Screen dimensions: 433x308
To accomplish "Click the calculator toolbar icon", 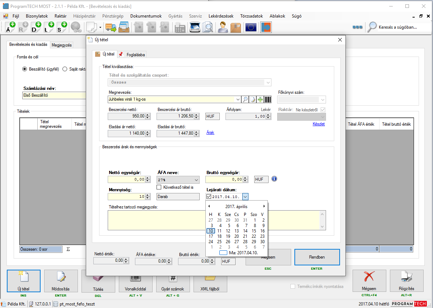I will click(180, 27).
